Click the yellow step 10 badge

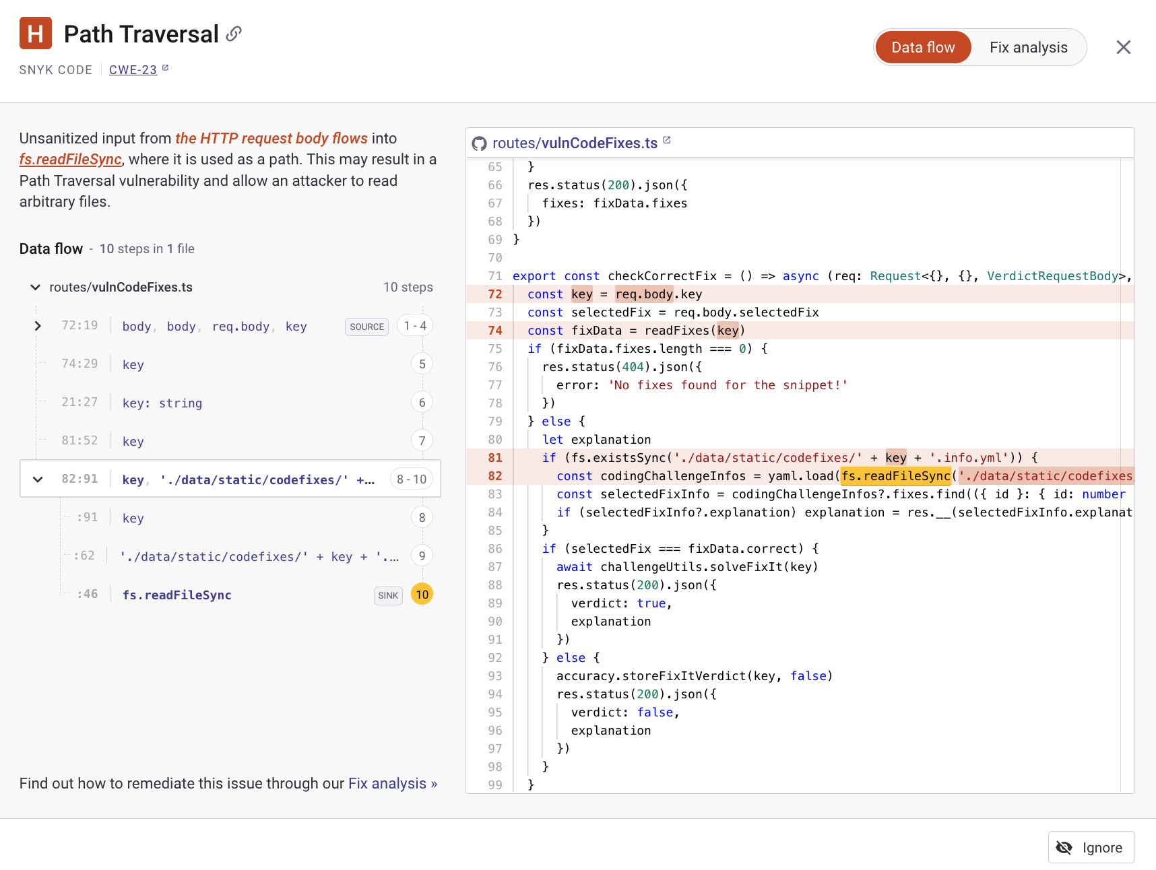coord(422,595)
